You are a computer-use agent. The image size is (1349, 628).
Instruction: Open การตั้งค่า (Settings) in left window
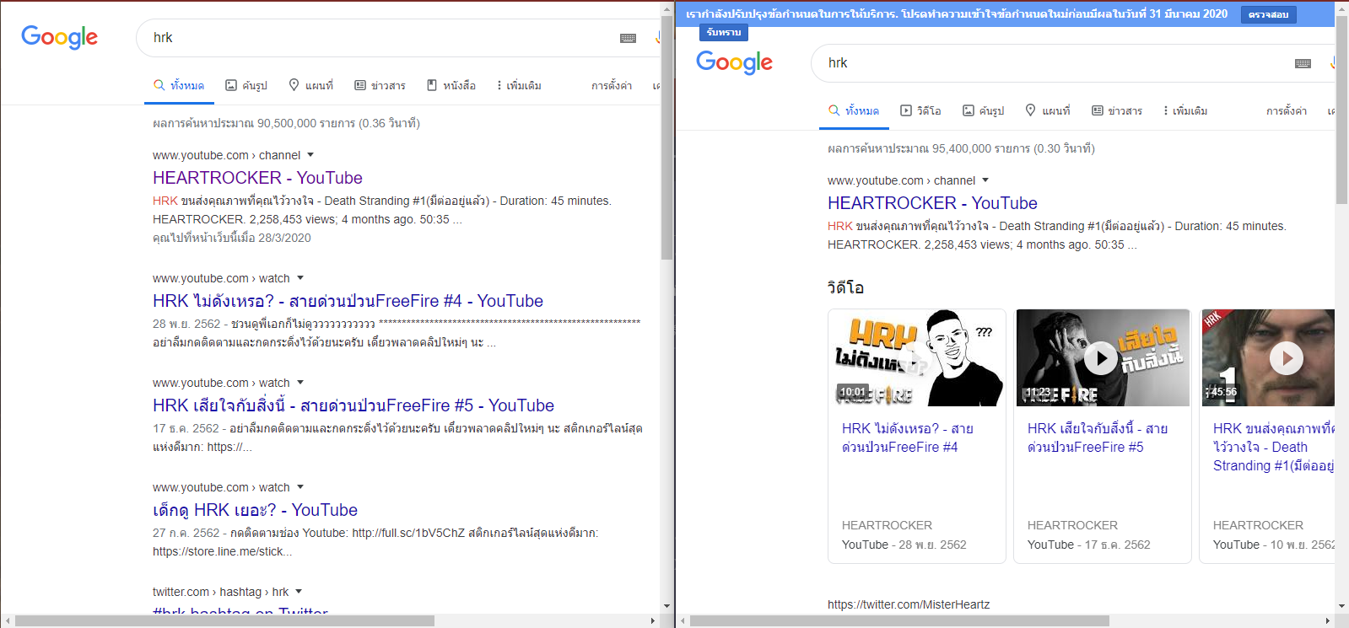(612, 85)
